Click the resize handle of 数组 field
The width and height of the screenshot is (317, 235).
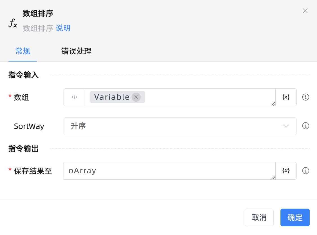pyautogui.click(x=273, y=104)
